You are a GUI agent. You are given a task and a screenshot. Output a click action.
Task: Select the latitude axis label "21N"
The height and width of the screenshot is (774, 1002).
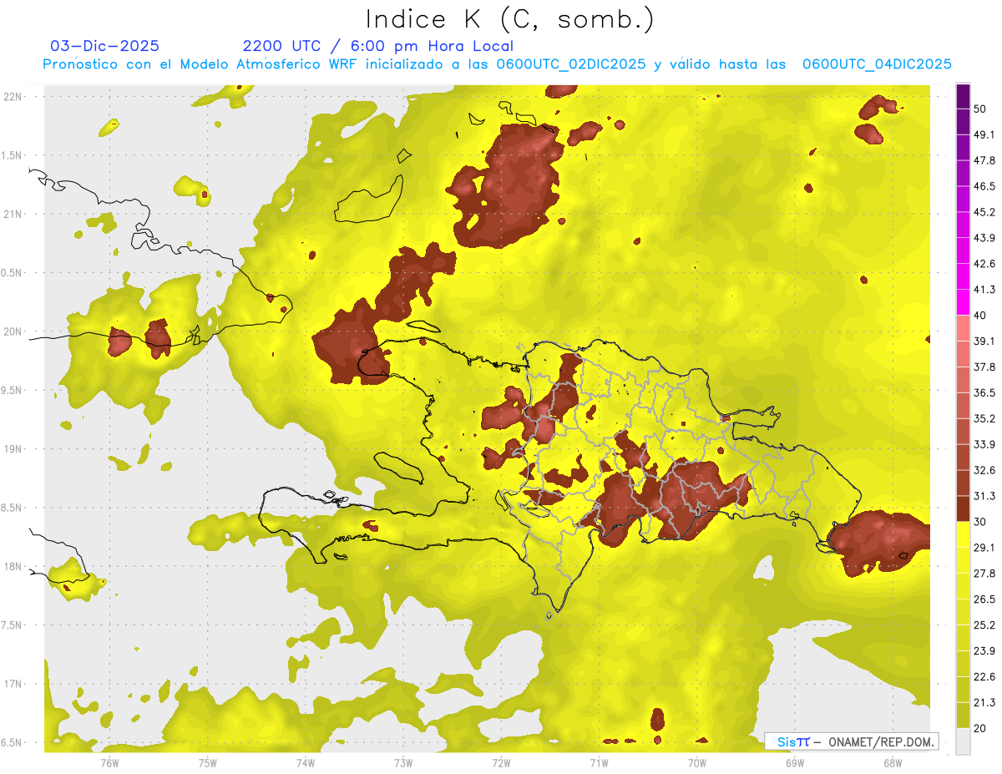click(x=14, y=214)
